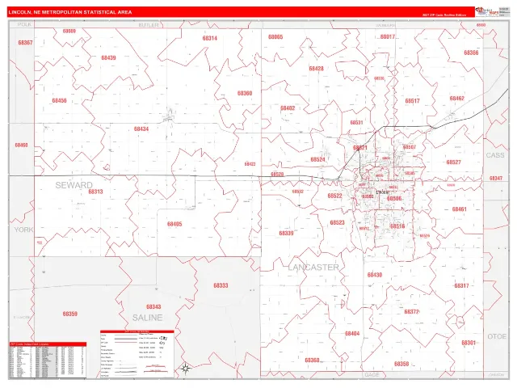The width and height of the screenshot is (517, 388).
Task: Click the CASS county label
Action: pos(495,155)
